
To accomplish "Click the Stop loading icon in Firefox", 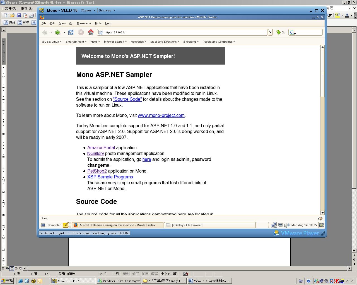I will point(81,32).
